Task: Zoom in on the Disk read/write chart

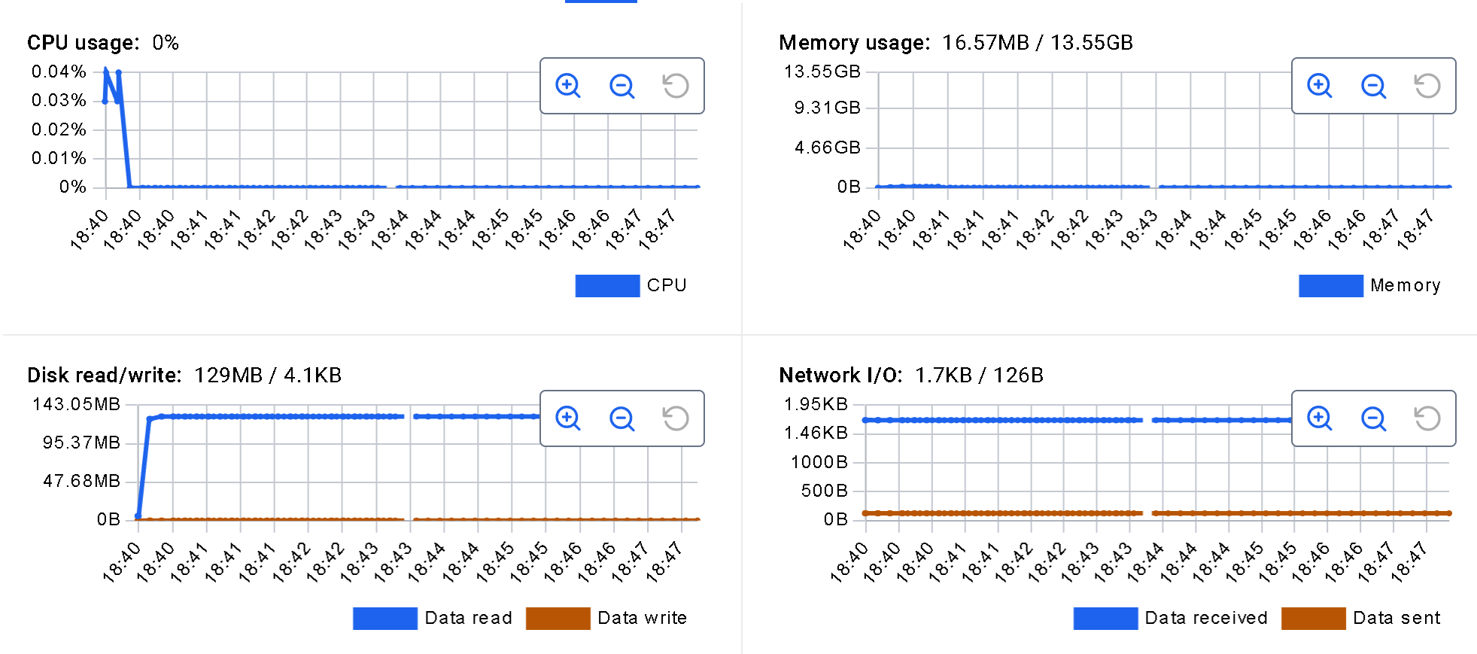Action: pos(568,418)
